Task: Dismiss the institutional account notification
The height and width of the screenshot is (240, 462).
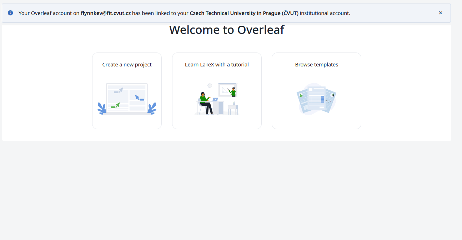Action: tap(440, 13)
